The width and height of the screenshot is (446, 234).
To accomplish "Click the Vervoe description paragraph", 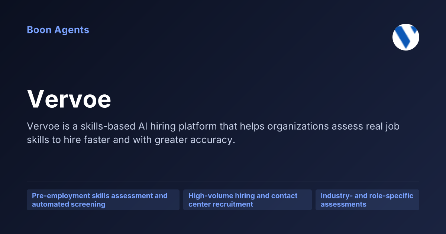I will (x=213, y=134).
